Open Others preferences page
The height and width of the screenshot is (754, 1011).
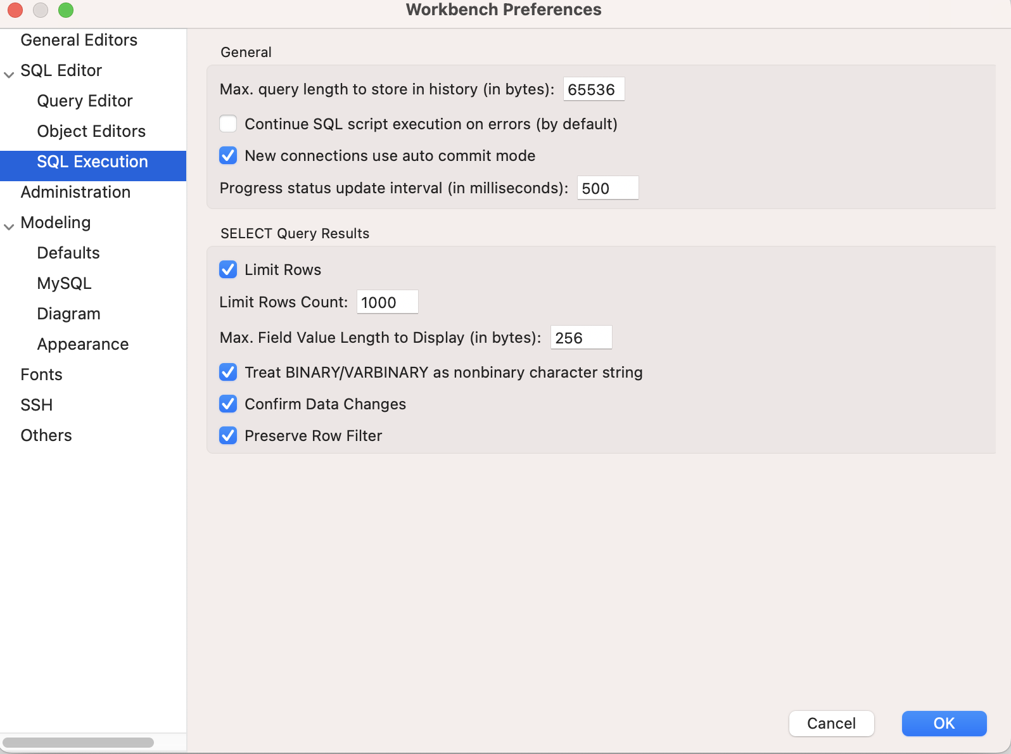point(46,435)
